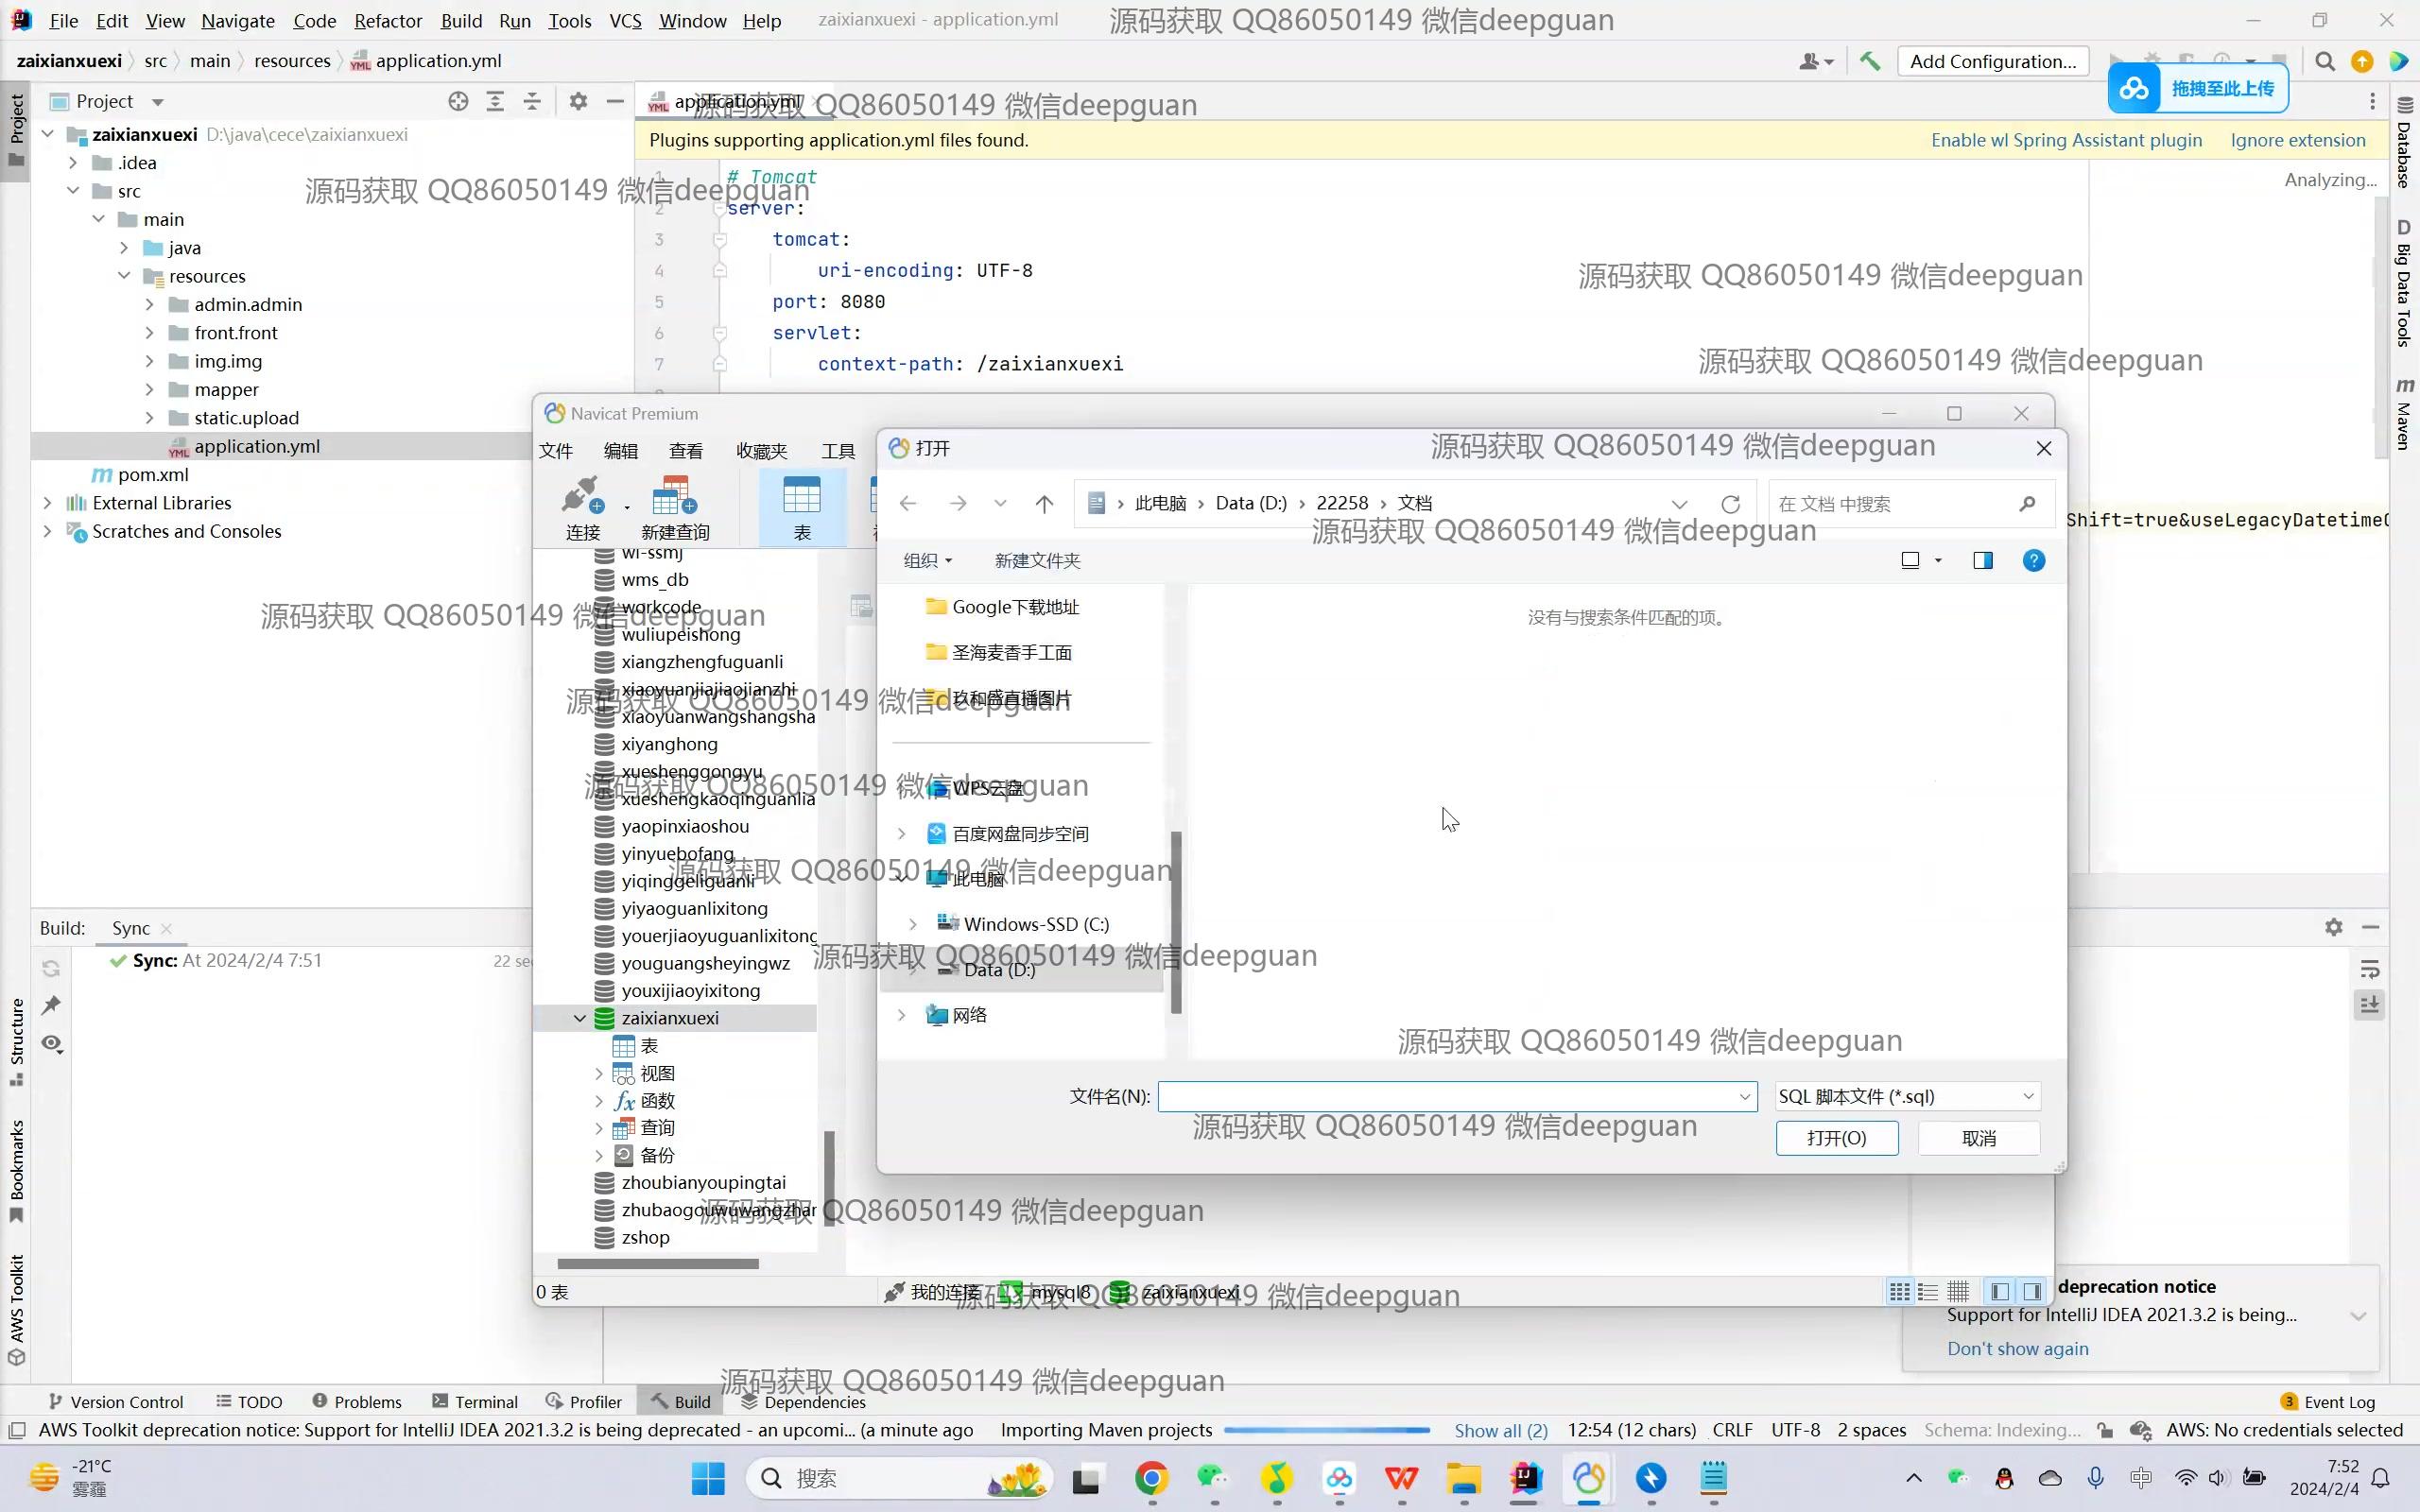Click the 在 文档 中搜索 search box

(x=1910, y=504)
